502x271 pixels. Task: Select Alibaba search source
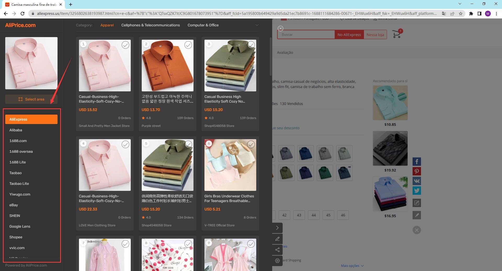coord(31,130)
